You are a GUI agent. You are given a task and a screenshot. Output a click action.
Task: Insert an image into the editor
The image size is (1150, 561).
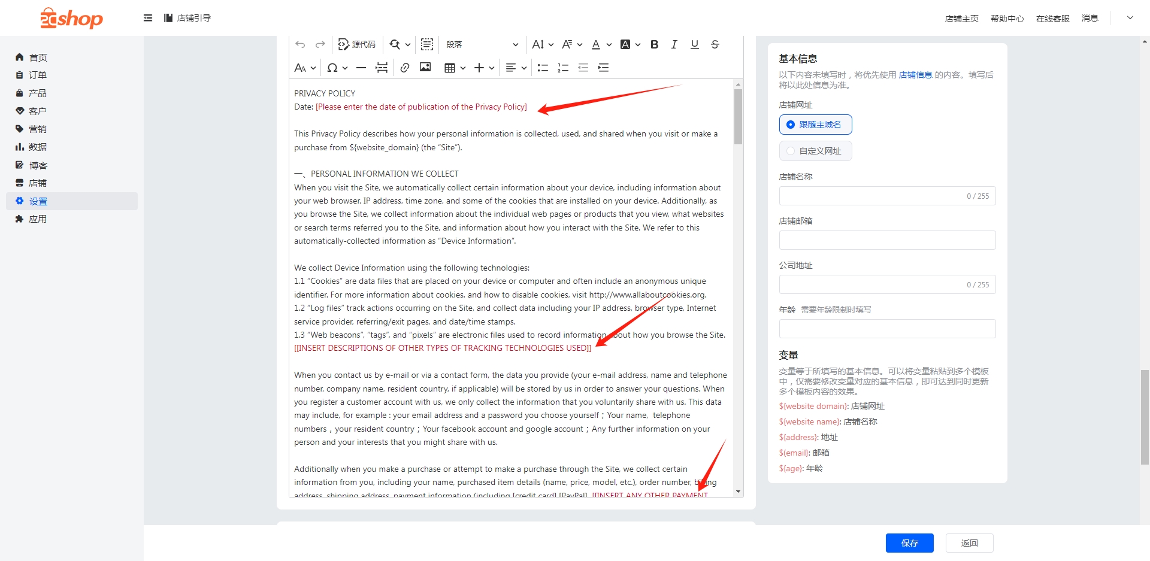click(x=425, y=68)
